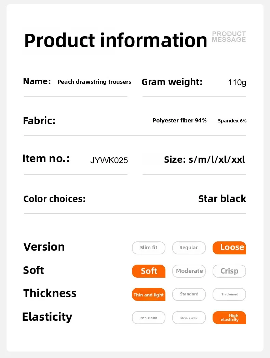
Task: Select the Micro-elastic option
Action: click(x=189, y=318)
